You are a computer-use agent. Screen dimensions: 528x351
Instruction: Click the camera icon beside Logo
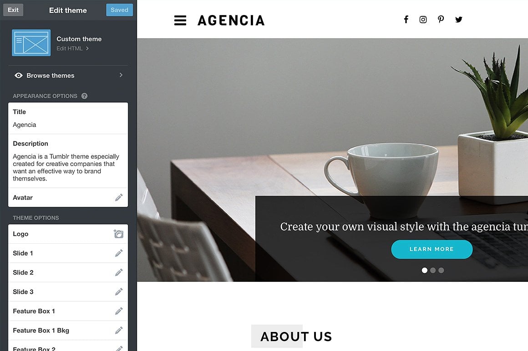coord(118,234)
